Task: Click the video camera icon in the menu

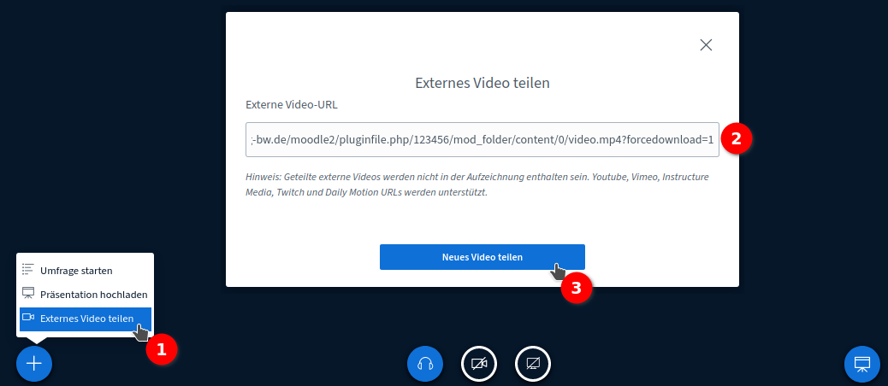Action: (28, 318)
